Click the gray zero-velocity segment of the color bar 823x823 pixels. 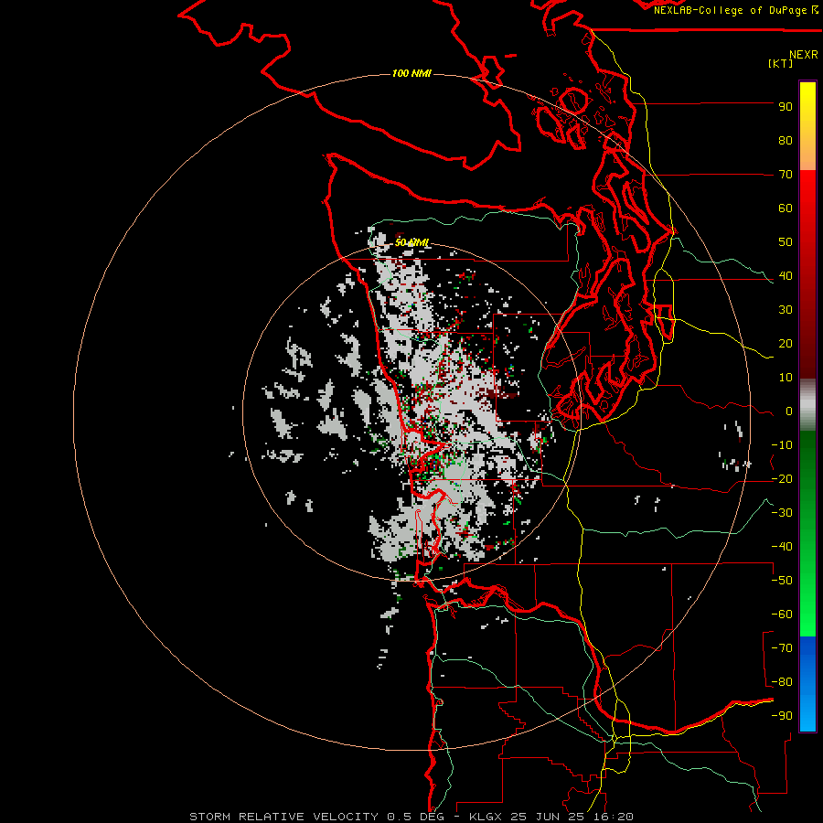pos(807,405)
